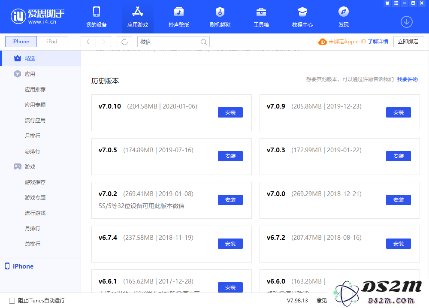Open 铃声壁纸 ringtones and wallpapers section

[179, 17]
